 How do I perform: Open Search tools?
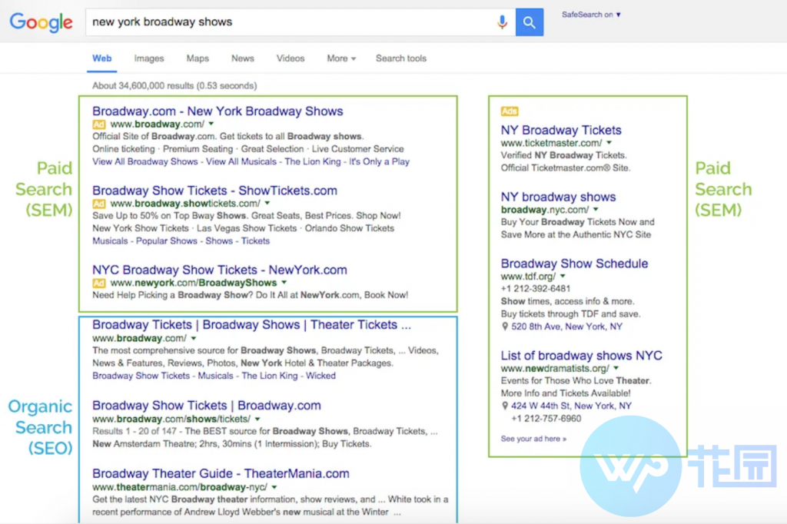tap(401, 58)
